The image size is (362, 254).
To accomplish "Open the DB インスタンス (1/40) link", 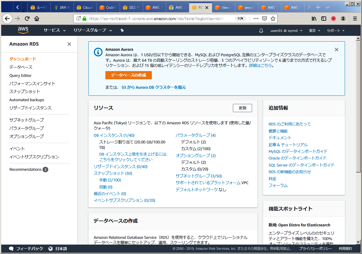I will coord(114,135).
